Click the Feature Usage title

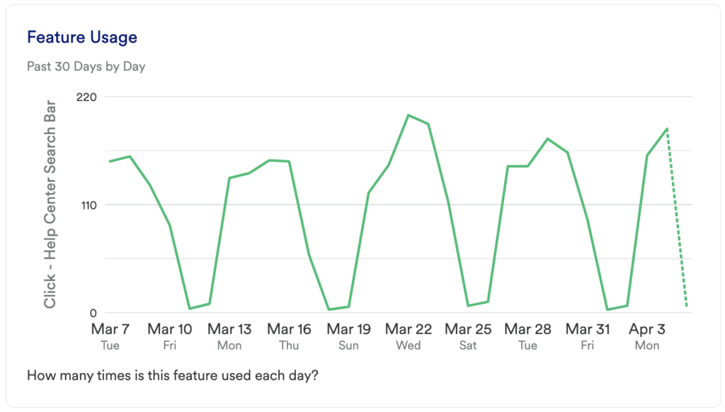tap(82, 37)
